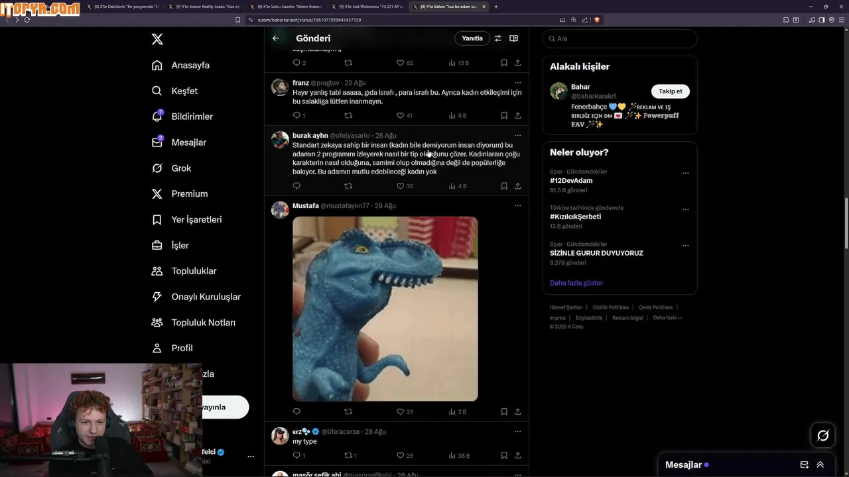Open account menu dots at sidebar bottom
The image size is (849, 477).
[x=251, y=456]
